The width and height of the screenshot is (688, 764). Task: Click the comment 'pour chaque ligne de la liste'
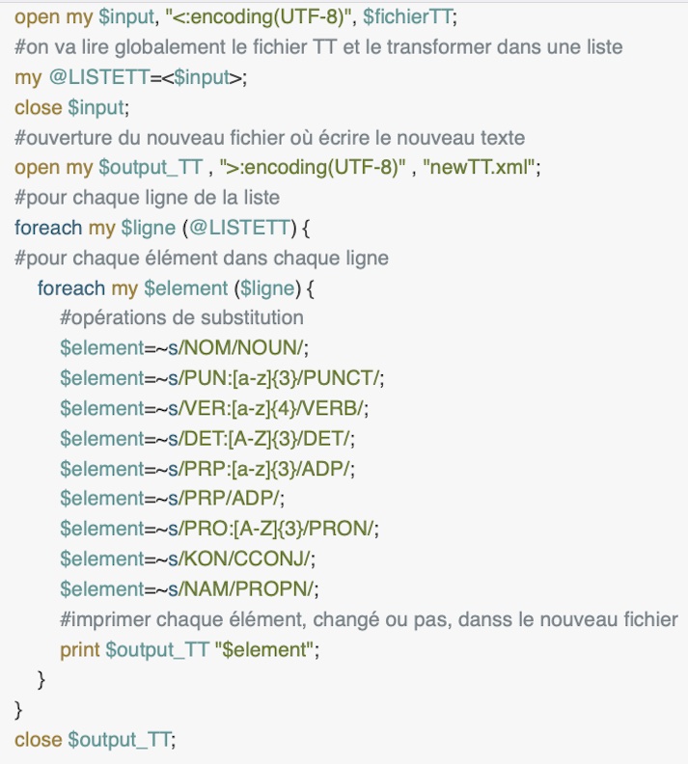147,198
